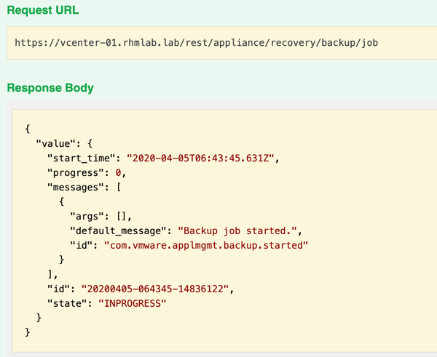This screenshot has width=437, height=357.
Task: Click the job id 20200405-064345-14836122
Action: (155, 289)
